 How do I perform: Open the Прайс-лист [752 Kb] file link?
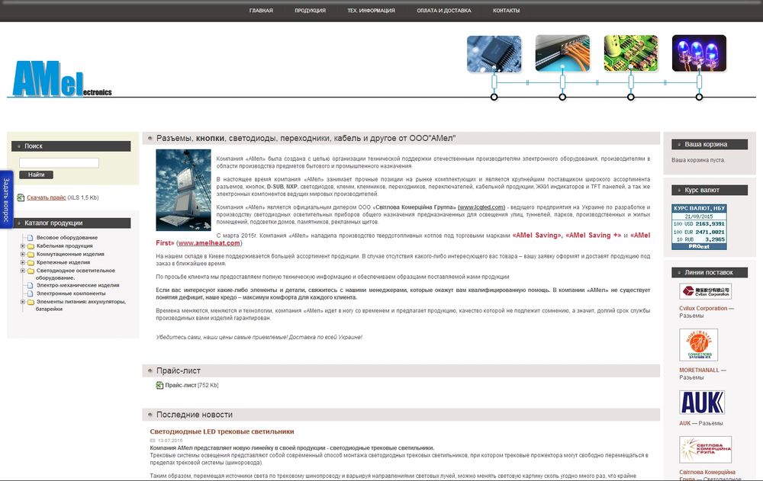click(x=192, y=385)
